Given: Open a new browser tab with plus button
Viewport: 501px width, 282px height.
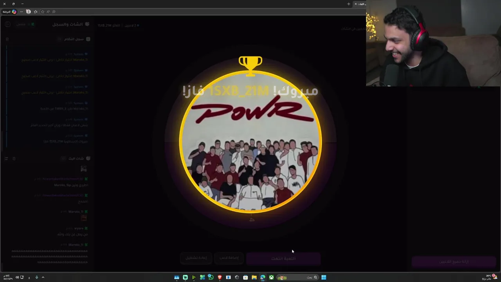Looking at the screenshot, I should tap(348, 4).
